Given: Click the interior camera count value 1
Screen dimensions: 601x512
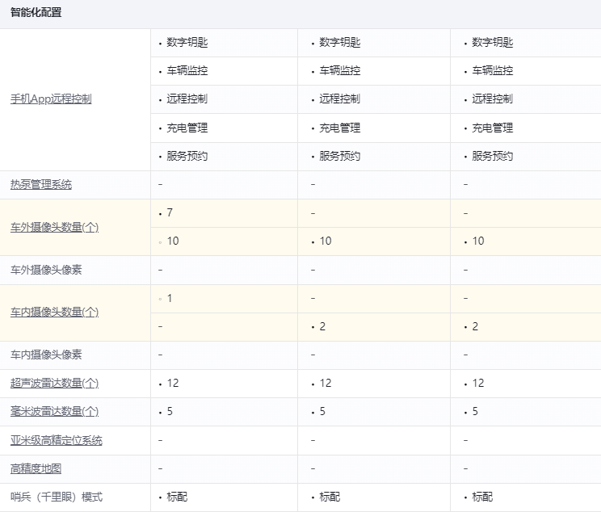Looking at the screenshot, I should point(170,299).
